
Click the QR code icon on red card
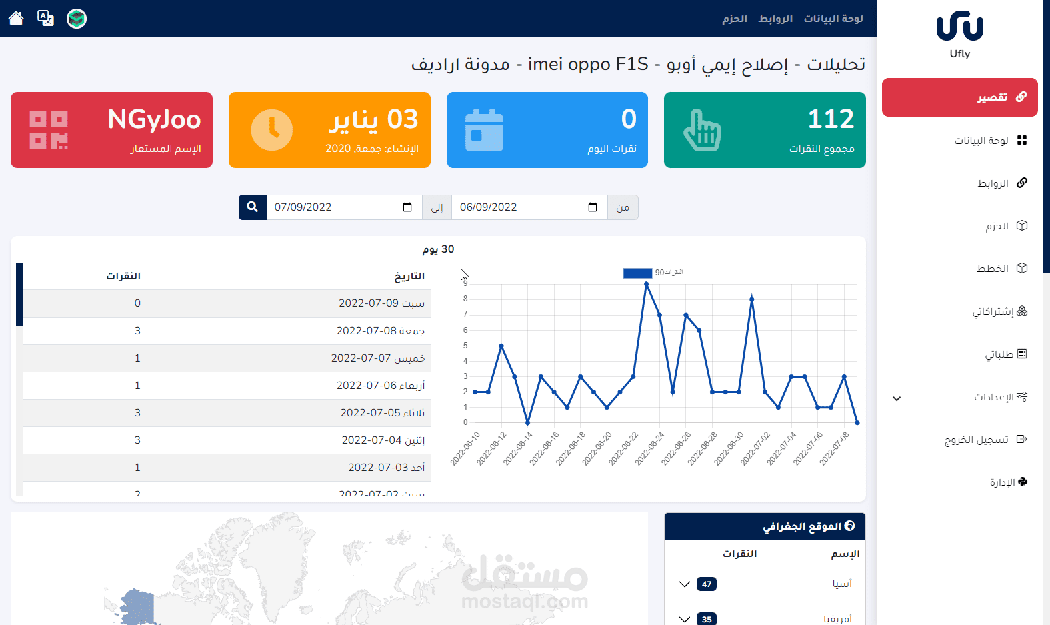(x=49, y=130)
